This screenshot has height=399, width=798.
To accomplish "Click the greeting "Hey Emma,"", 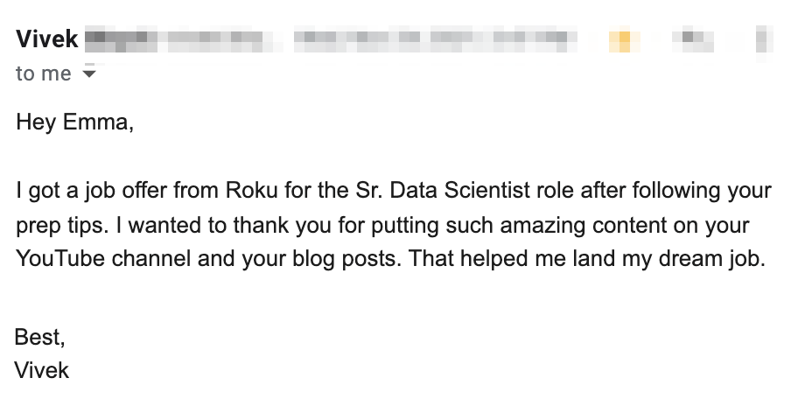I will pos(75,122).
